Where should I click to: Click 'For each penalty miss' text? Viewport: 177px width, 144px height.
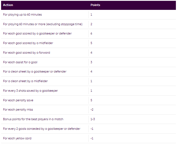click(18, 110)
